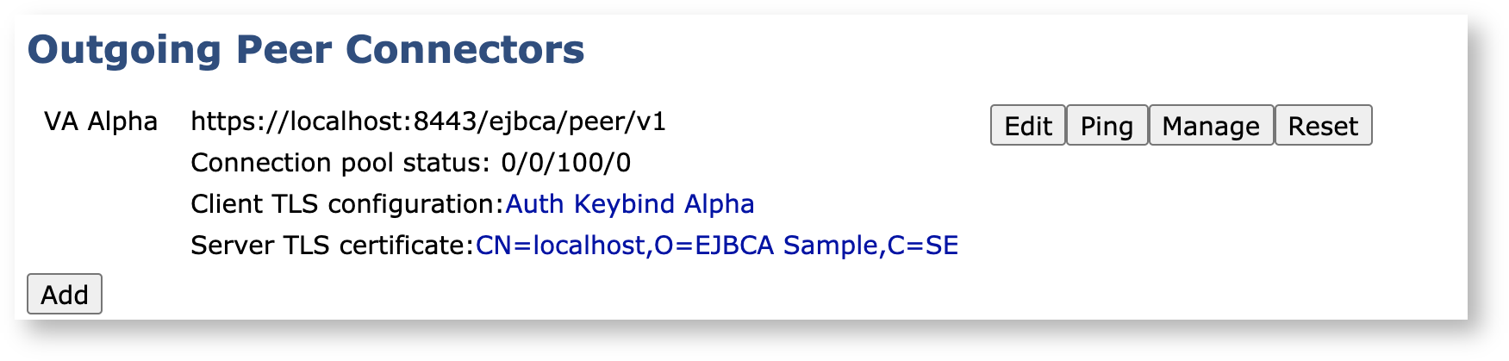Select Edit to modify the peer URL

coord(1027,126)
